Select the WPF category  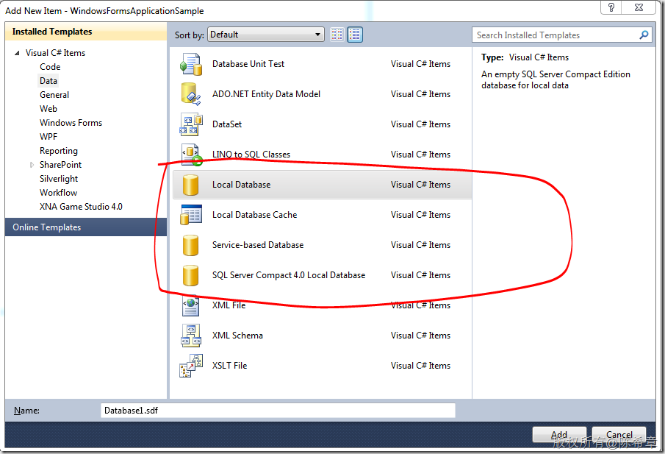[x=48, y=137]
